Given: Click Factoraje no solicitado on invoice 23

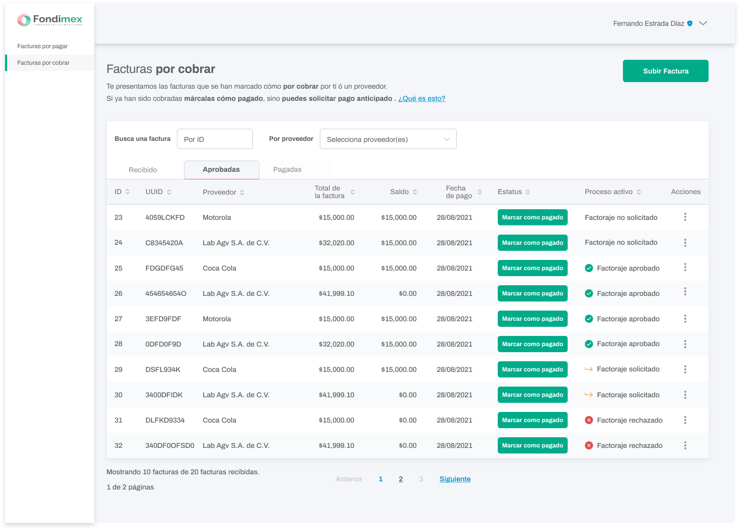Looking at the screenshot, I should [x=621, y=217].
